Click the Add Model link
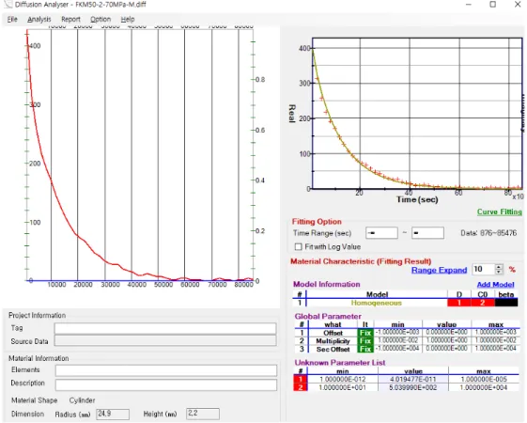Image resolution: width=527 pixels, height=423 pixels. tap(495, 285)
